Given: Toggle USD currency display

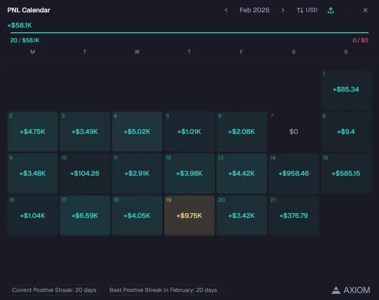Looking at the screenshot, I should coord(307,10).
